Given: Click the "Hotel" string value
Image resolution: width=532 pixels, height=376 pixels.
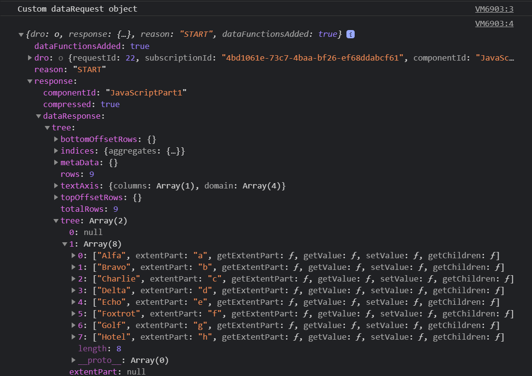Looking at the screenshot, I should (114, 337).
